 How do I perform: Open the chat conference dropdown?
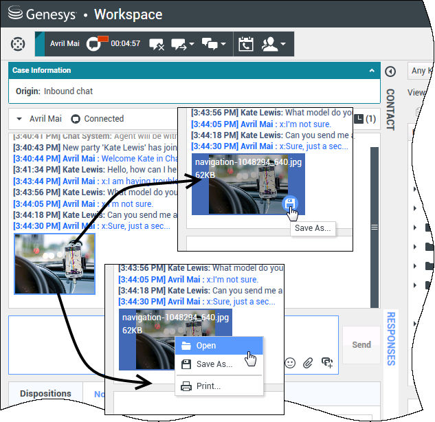pos(215,44)
